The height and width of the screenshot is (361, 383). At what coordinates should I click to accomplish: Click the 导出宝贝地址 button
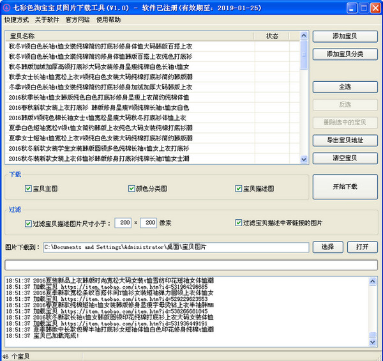point(345,141)
